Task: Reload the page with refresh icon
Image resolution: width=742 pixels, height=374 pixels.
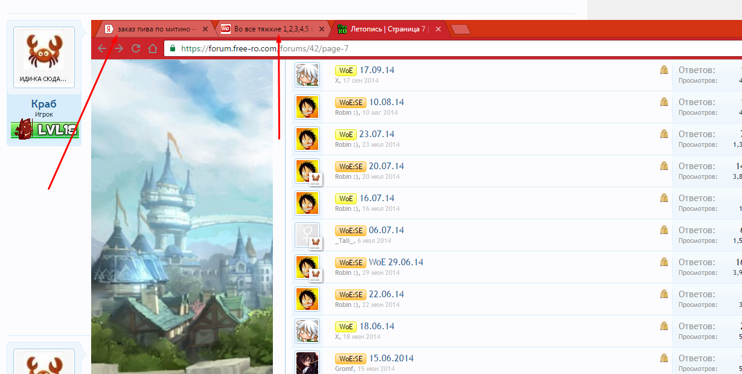Action: coord(136,48)
